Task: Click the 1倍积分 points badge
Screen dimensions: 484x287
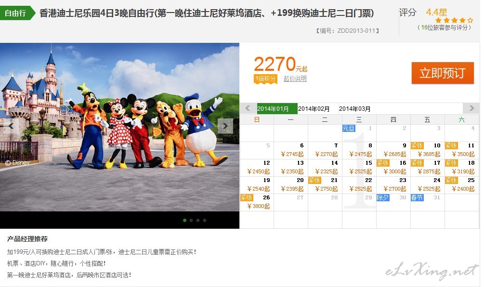Action: [x=265, y=78]
